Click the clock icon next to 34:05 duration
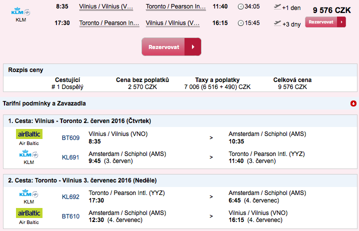This screenshot has width=359, height=231. tap(240, 6)
